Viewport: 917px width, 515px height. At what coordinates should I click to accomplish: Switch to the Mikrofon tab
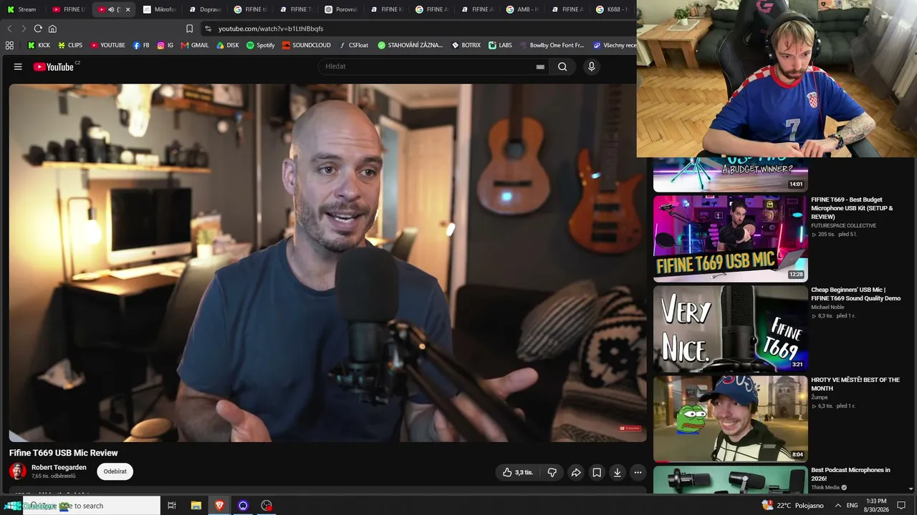(x=160, y=9)
